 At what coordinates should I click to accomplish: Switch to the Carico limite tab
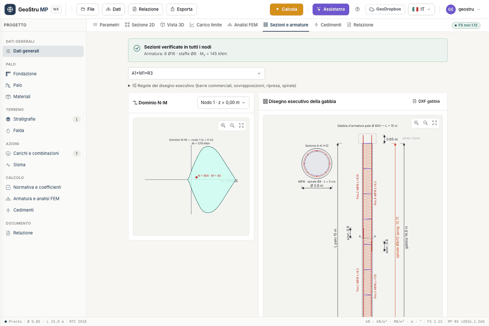point(206,25)
